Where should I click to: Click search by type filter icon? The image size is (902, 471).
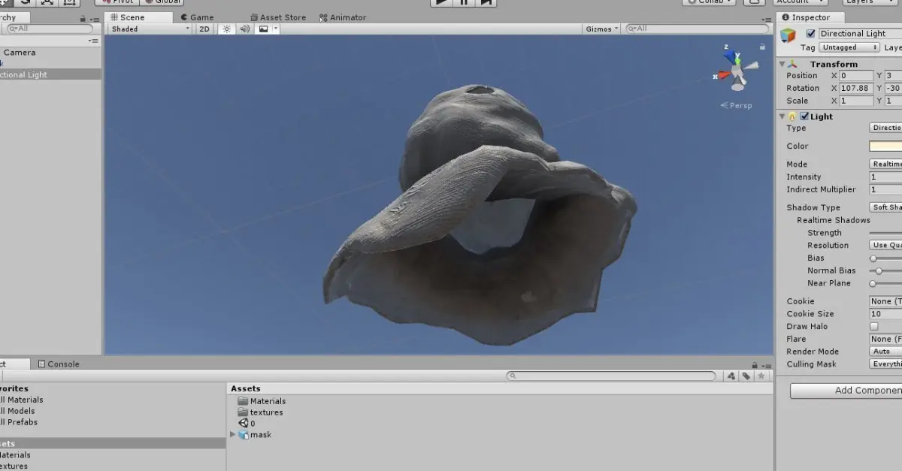point(731,376)
